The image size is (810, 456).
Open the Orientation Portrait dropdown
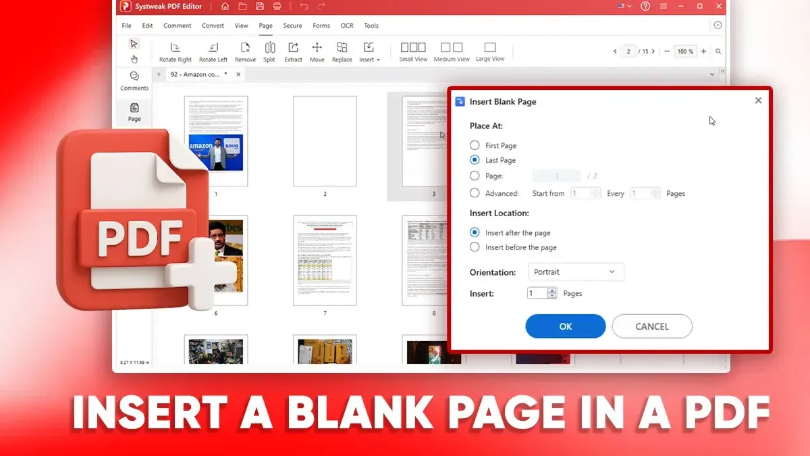(x=575, y=272)
